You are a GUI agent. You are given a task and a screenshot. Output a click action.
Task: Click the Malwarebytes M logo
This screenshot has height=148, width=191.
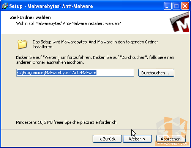[180, 22]
